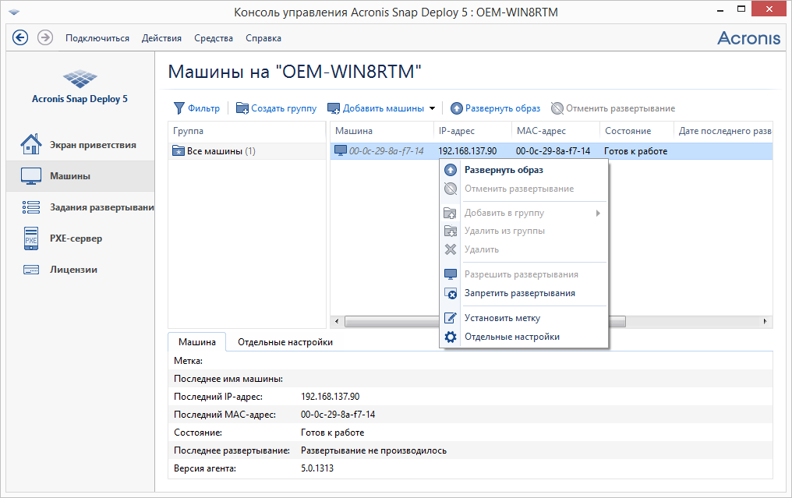Click horizontal scrollbar left arrow
This screenshot has height=498, width=792.
(338, 321)
